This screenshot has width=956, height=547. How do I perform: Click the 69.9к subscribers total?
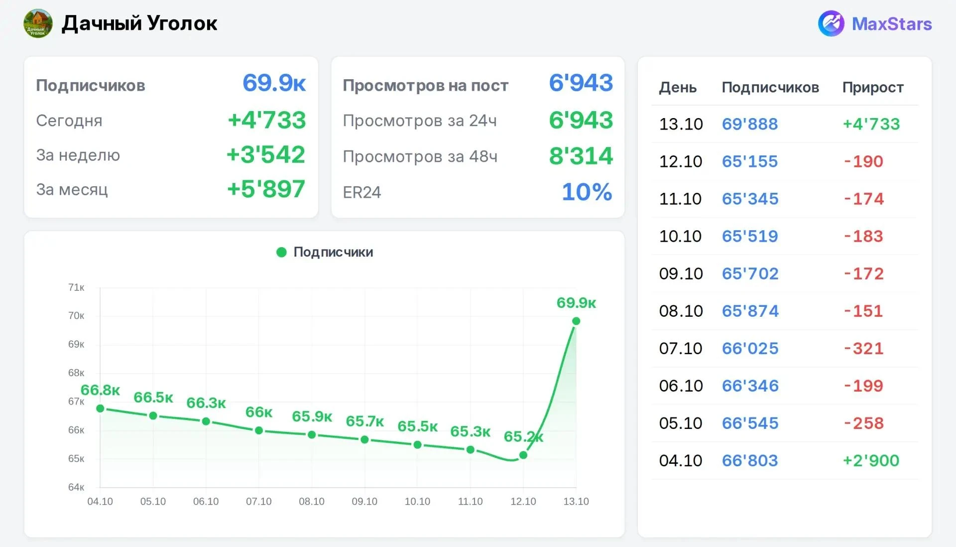coord(274,83)
